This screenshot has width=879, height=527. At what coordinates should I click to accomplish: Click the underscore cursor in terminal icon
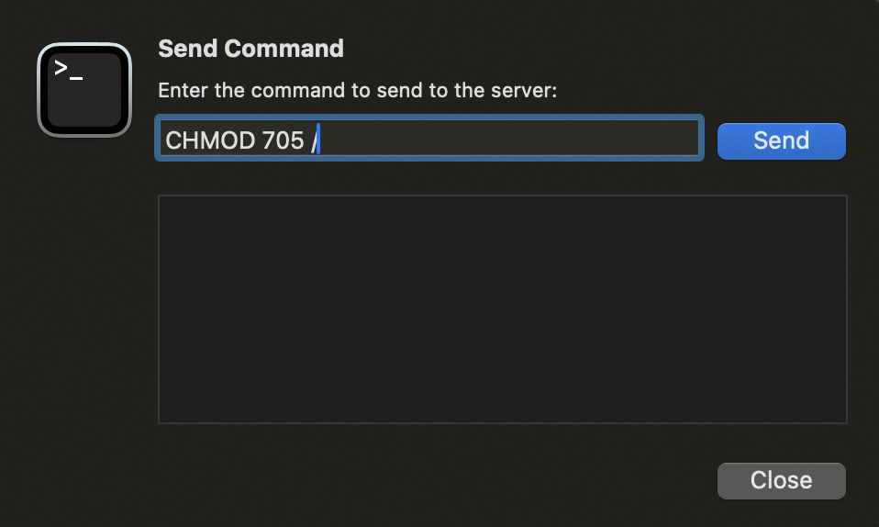pos(76,77)
